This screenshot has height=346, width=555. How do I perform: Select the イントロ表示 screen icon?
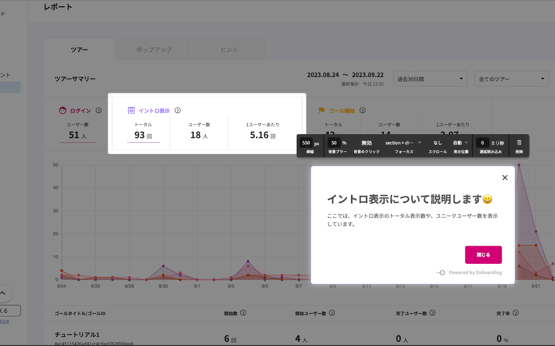point(131,110)
